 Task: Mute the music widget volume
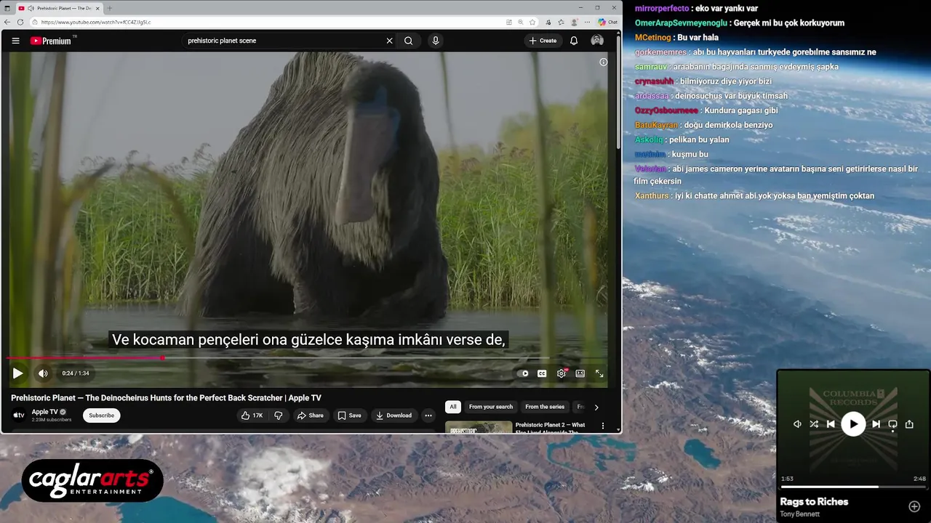[797, 424]
